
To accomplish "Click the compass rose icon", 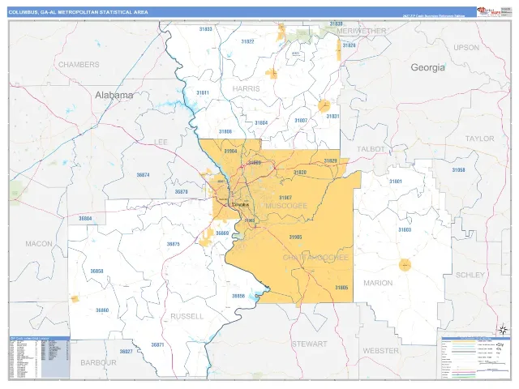I will point(503,330).
